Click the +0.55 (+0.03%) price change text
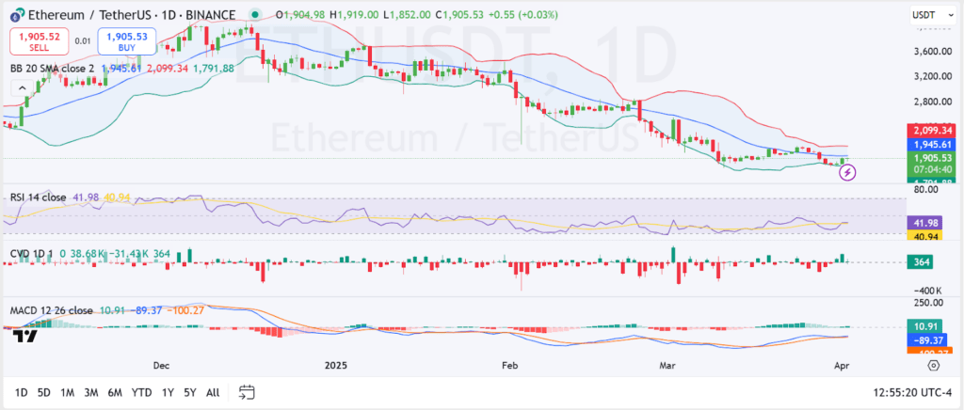Viewport: 964px width, 410px height. click(523, 14)
